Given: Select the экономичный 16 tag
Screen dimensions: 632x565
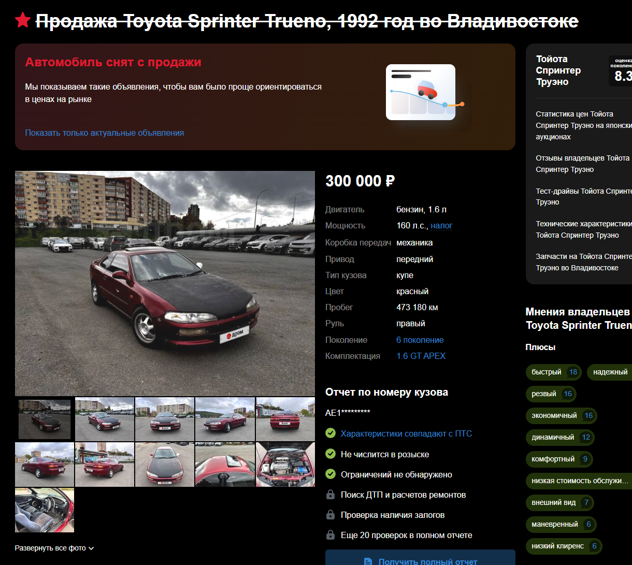Looking at the screenshot, I should point(562,415).
